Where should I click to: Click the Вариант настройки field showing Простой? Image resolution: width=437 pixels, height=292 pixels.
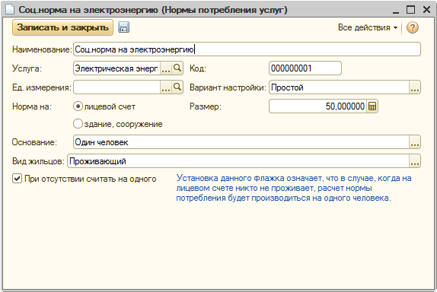pos(339,87)
